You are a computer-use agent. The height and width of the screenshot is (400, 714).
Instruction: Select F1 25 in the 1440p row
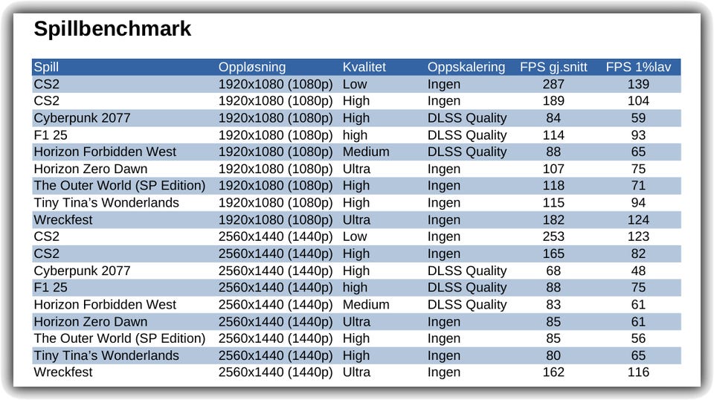[x=50, y=288]
